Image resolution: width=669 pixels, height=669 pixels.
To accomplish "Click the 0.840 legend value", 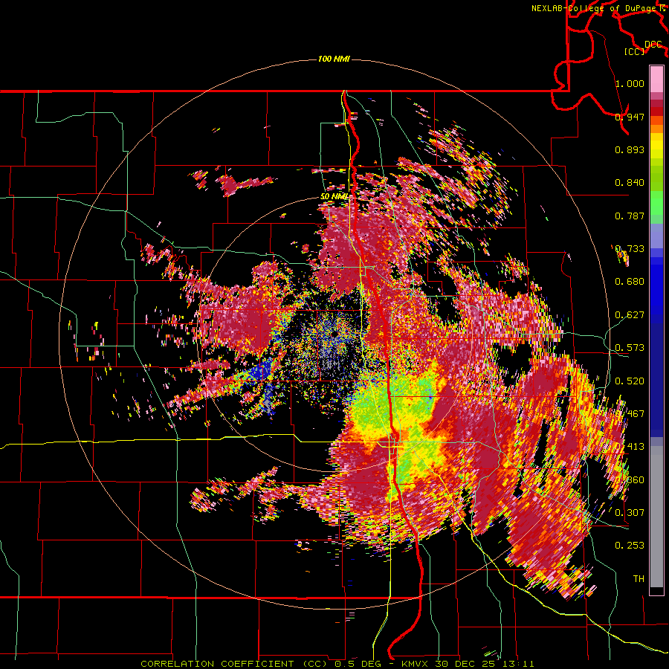I will point(630,183).
